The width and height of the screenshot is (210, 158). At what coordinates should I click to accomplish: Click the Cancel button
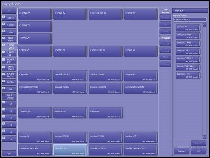pyautogui.click(x=181, y=151)
